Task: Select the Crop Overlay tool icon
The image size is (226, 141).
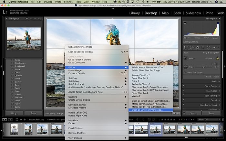Action: click(186, 48)
